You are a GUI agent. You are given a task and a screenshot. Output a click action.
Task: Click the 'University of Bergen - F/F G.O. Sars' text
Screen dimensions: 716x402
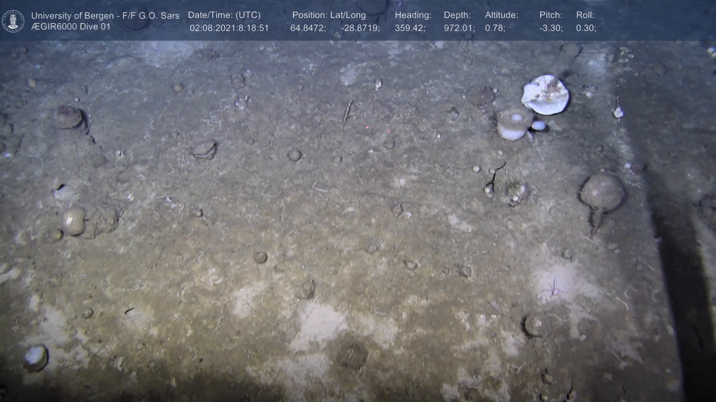105,16
